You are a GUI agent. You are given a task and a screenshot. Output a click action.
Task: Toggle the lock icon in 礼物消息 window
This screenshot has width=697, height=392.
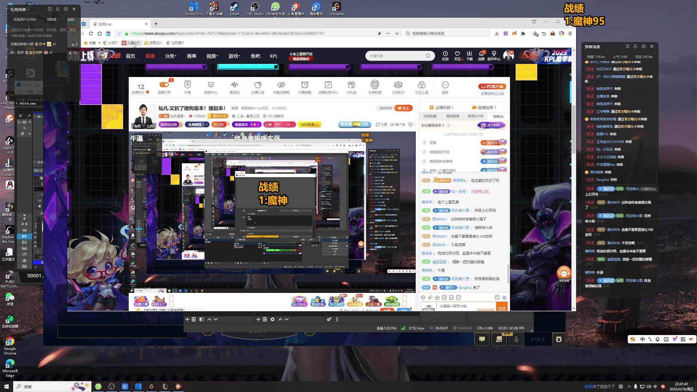58,9
